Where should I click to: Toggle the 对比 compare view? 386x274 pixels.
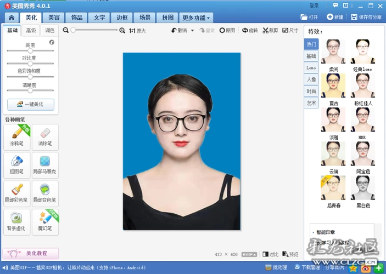pyautogui.click(x=270, y=254)
